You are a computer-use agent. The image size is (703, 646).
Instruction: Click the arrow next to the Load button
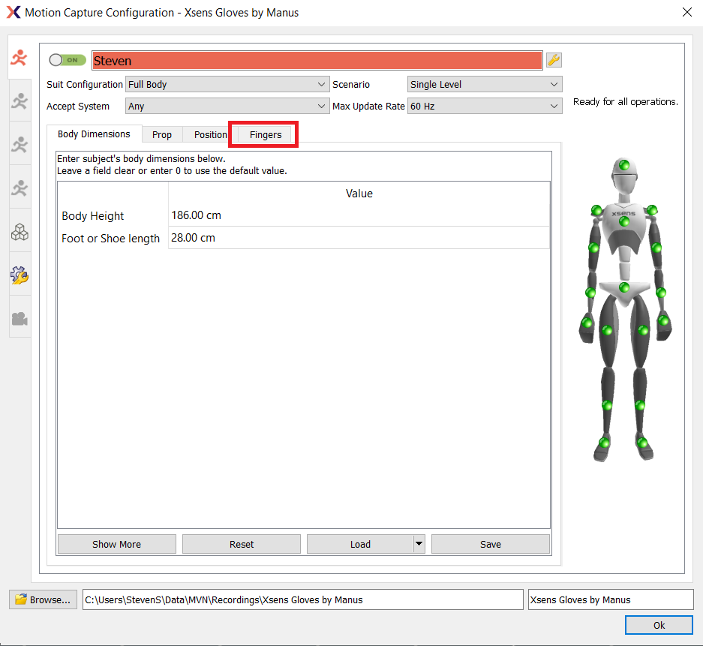pyautogui.click(x=419, y=544)
